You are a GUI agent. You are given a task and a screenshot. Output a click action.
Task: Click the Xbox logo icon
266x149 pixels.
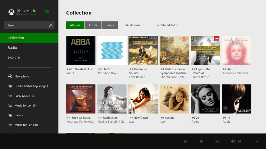(11, 12)
